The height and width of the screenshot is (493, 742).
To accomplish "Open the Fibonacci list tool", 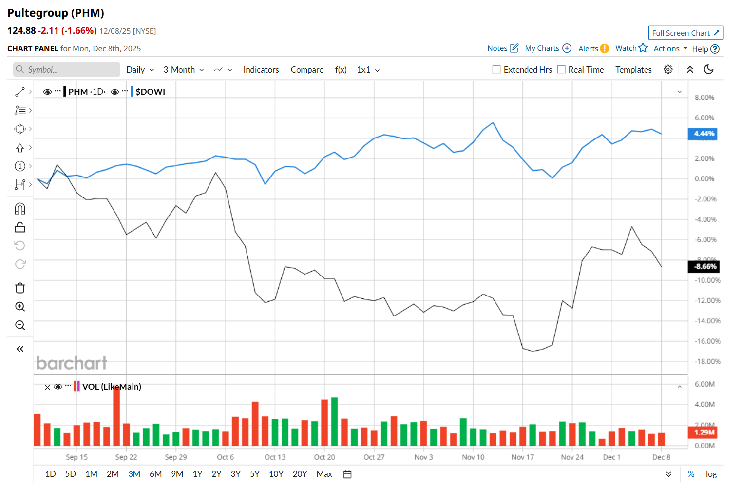I will point(20,110).
